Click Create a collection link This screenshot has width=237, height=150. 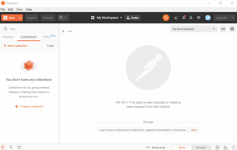point(29,106)
